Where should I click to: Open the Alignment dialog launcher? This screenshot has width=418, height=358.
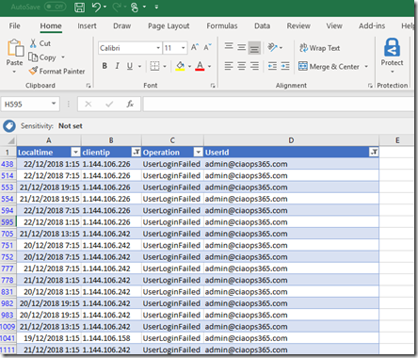pos(370,86)
